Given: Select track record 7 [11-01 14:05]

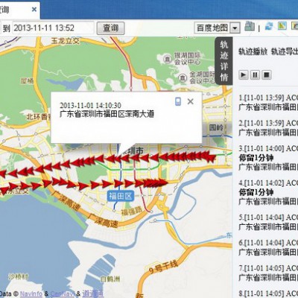Looking at the screenshot, I should point(268,273).
